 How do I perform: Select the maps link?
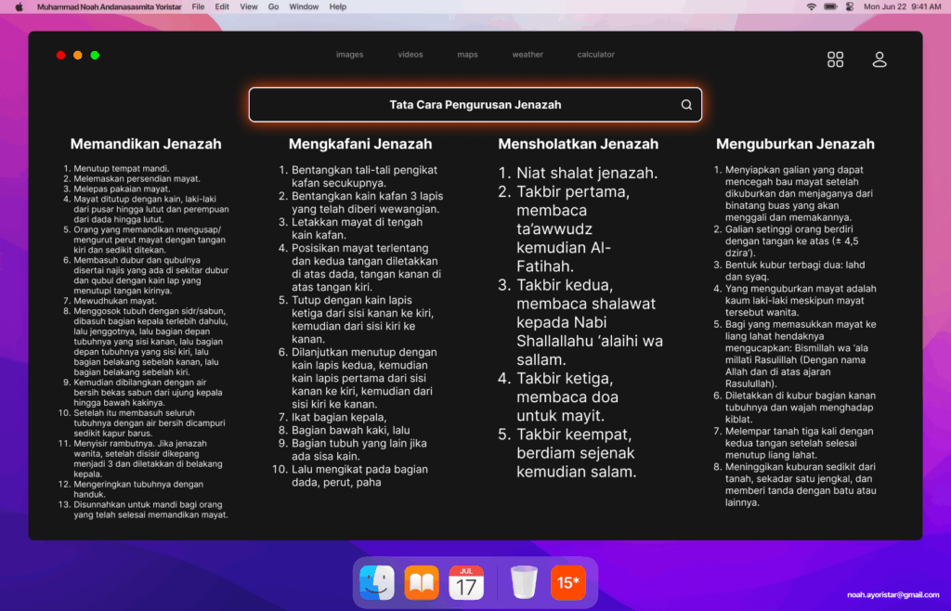pyautogui.click(x=467, y=55)
